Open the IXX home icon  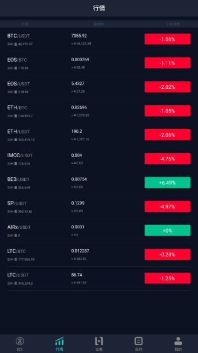pyautogui.click(x=20, y=341)
